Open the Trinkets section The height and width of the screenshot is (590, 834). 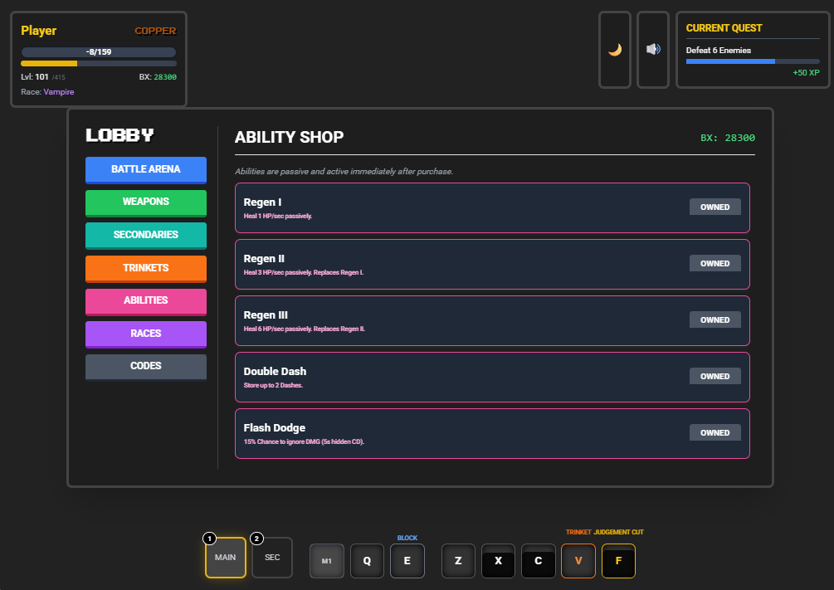[x=146, y=268]
